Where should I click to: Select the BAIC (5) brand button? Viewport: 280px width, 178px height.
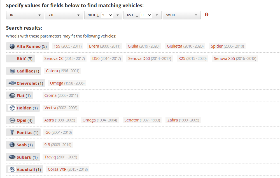tap(20, 58)
